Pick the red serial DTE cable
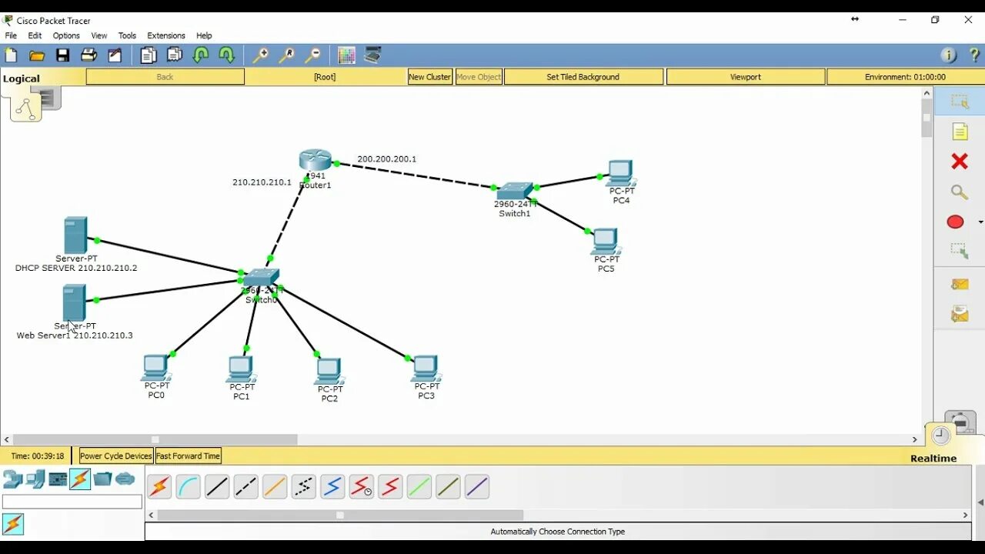The image size is (985, 554). [390, 486]
